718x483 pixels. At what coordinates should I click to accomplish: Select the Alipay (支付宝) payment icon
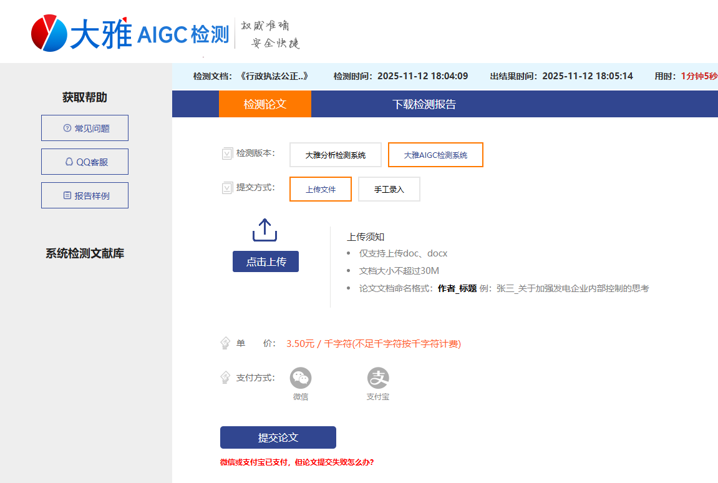pyautogui.click(x=377, y=378)
